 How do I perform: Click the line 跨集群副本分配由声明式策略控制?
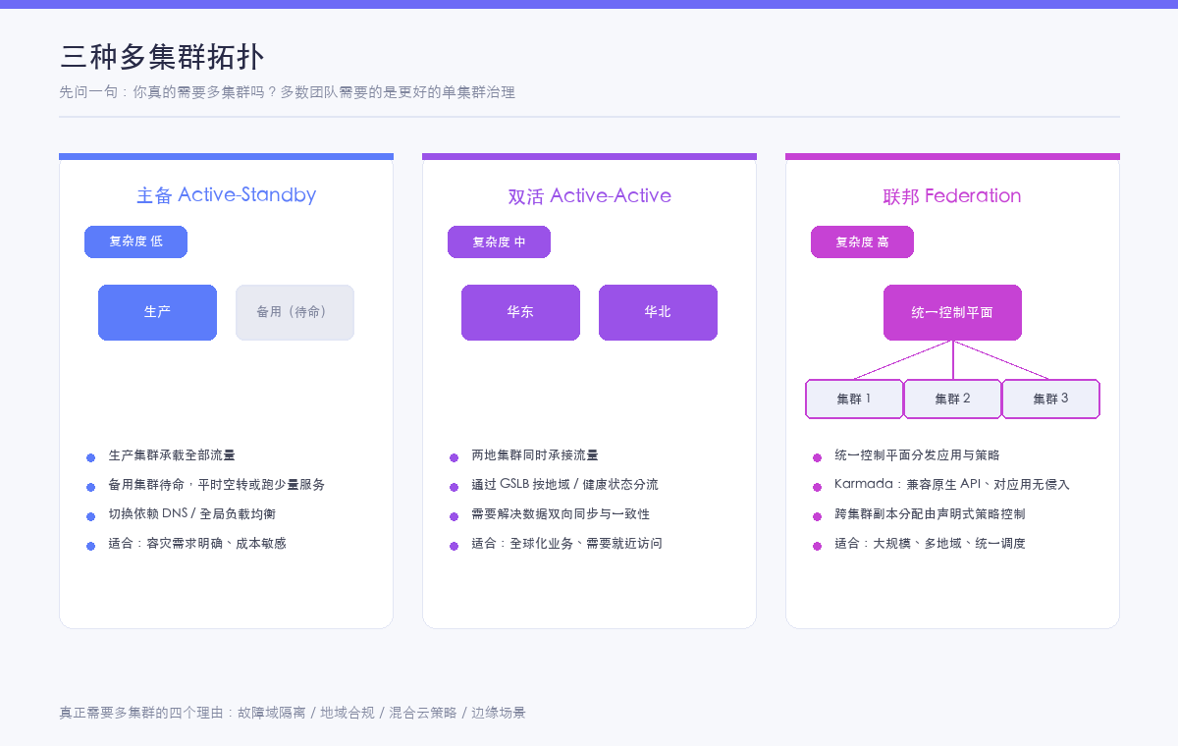click(930, 514)
